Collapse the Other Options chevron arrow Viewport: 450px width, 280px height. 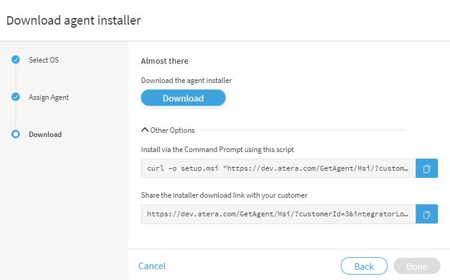145,130
